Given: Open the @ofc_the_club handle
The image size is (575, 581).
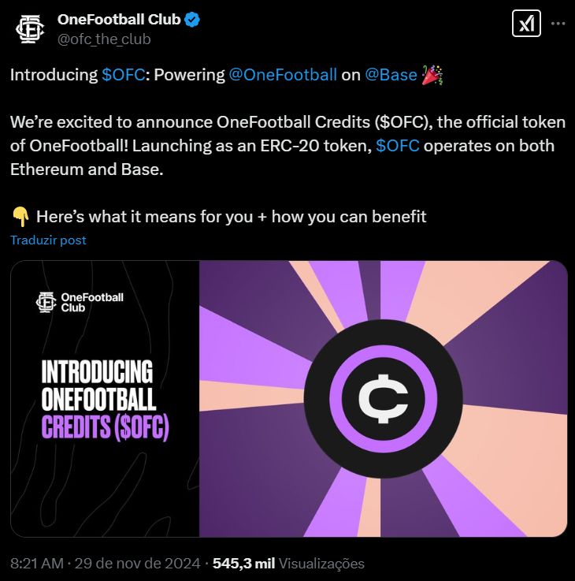Looking at the screenshot, I should tap(104, 39).
